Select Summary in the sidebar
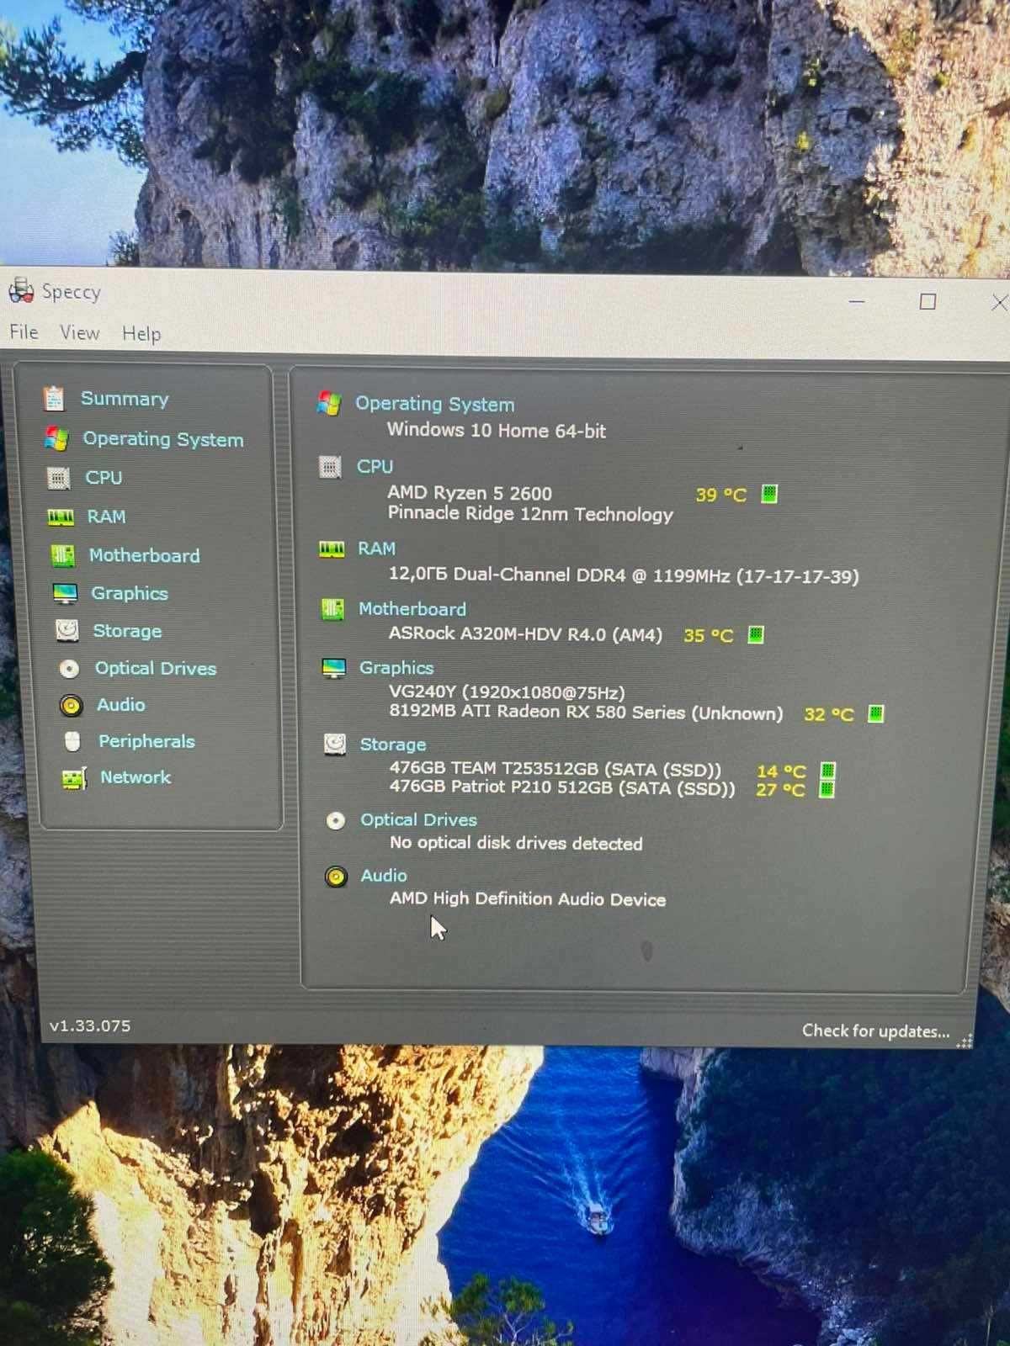Viewport: 1010px width, 1346px height. (125, 399)
